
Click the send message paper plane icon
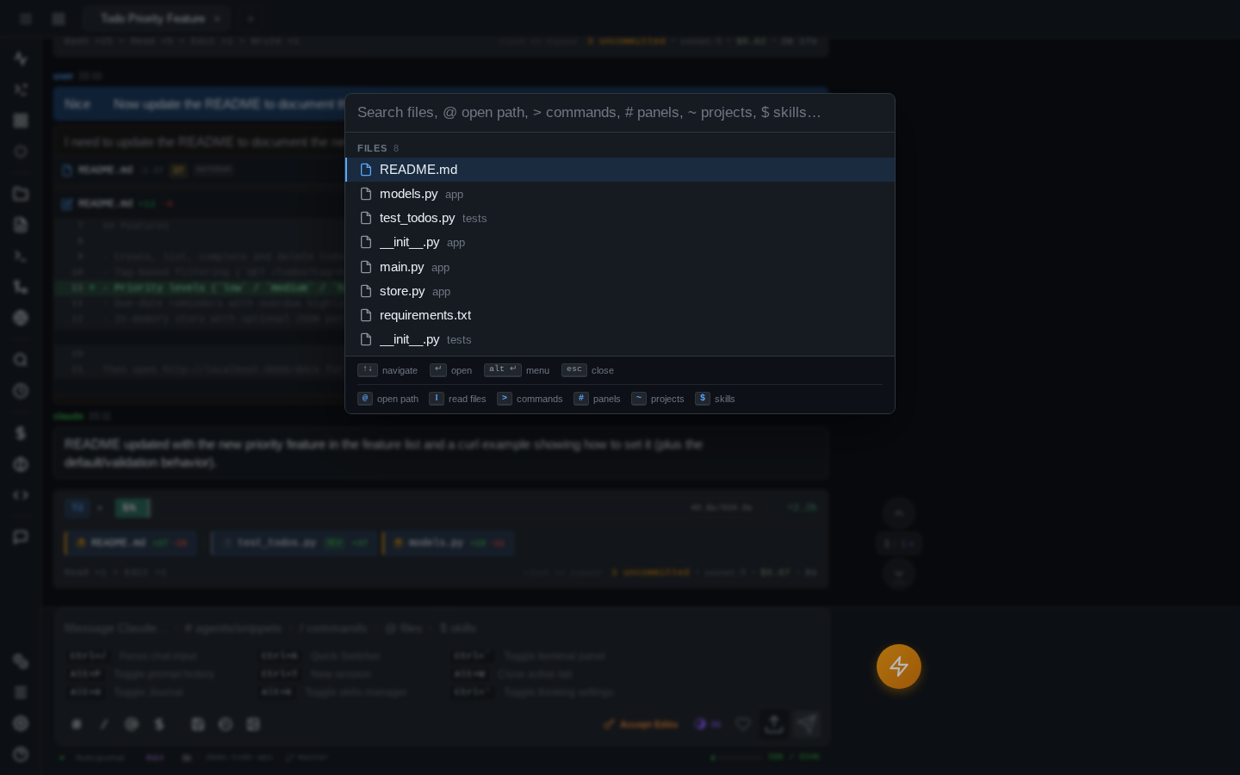[x=807, y=724]
